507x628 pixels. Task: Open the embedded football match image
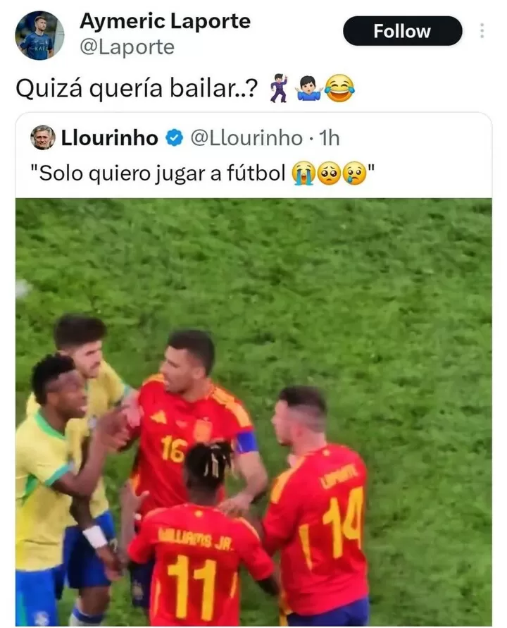click(x=254, y=412)
